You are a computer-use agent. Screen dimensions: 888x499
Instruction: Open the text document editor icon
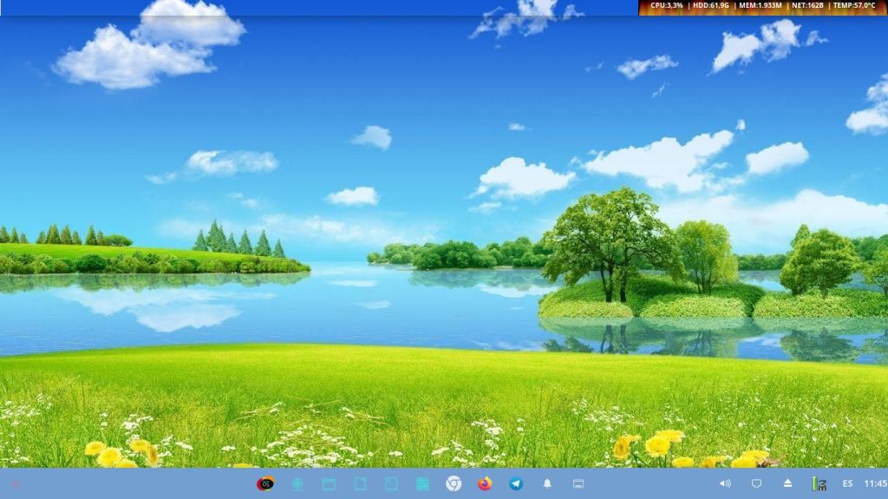(360, 483)
